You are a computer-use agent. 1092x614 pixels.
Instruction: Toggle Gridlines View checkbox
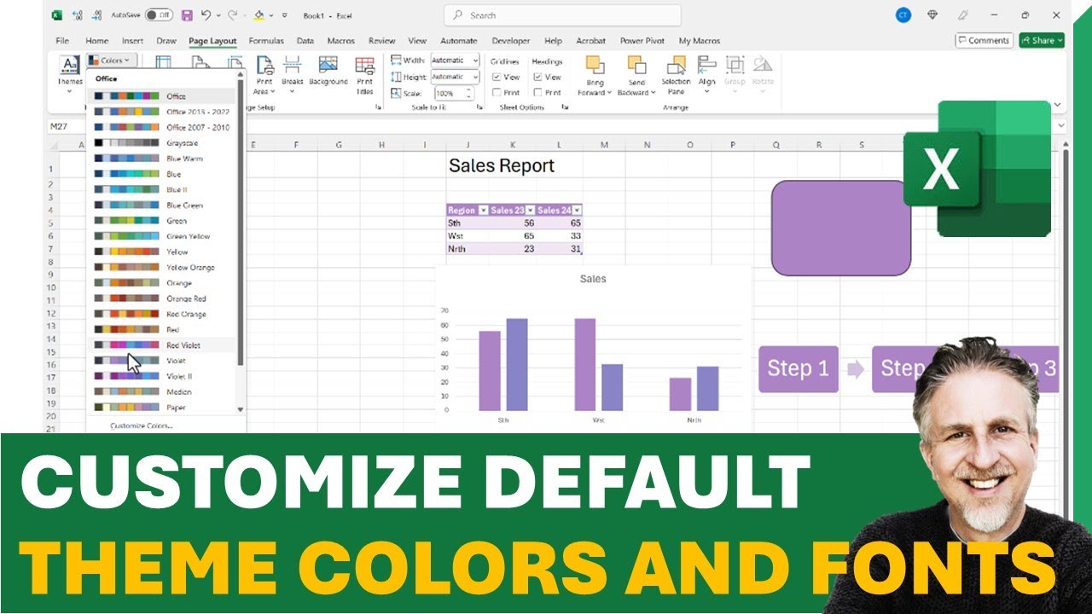pyautogui.click(x=497, y=77)
